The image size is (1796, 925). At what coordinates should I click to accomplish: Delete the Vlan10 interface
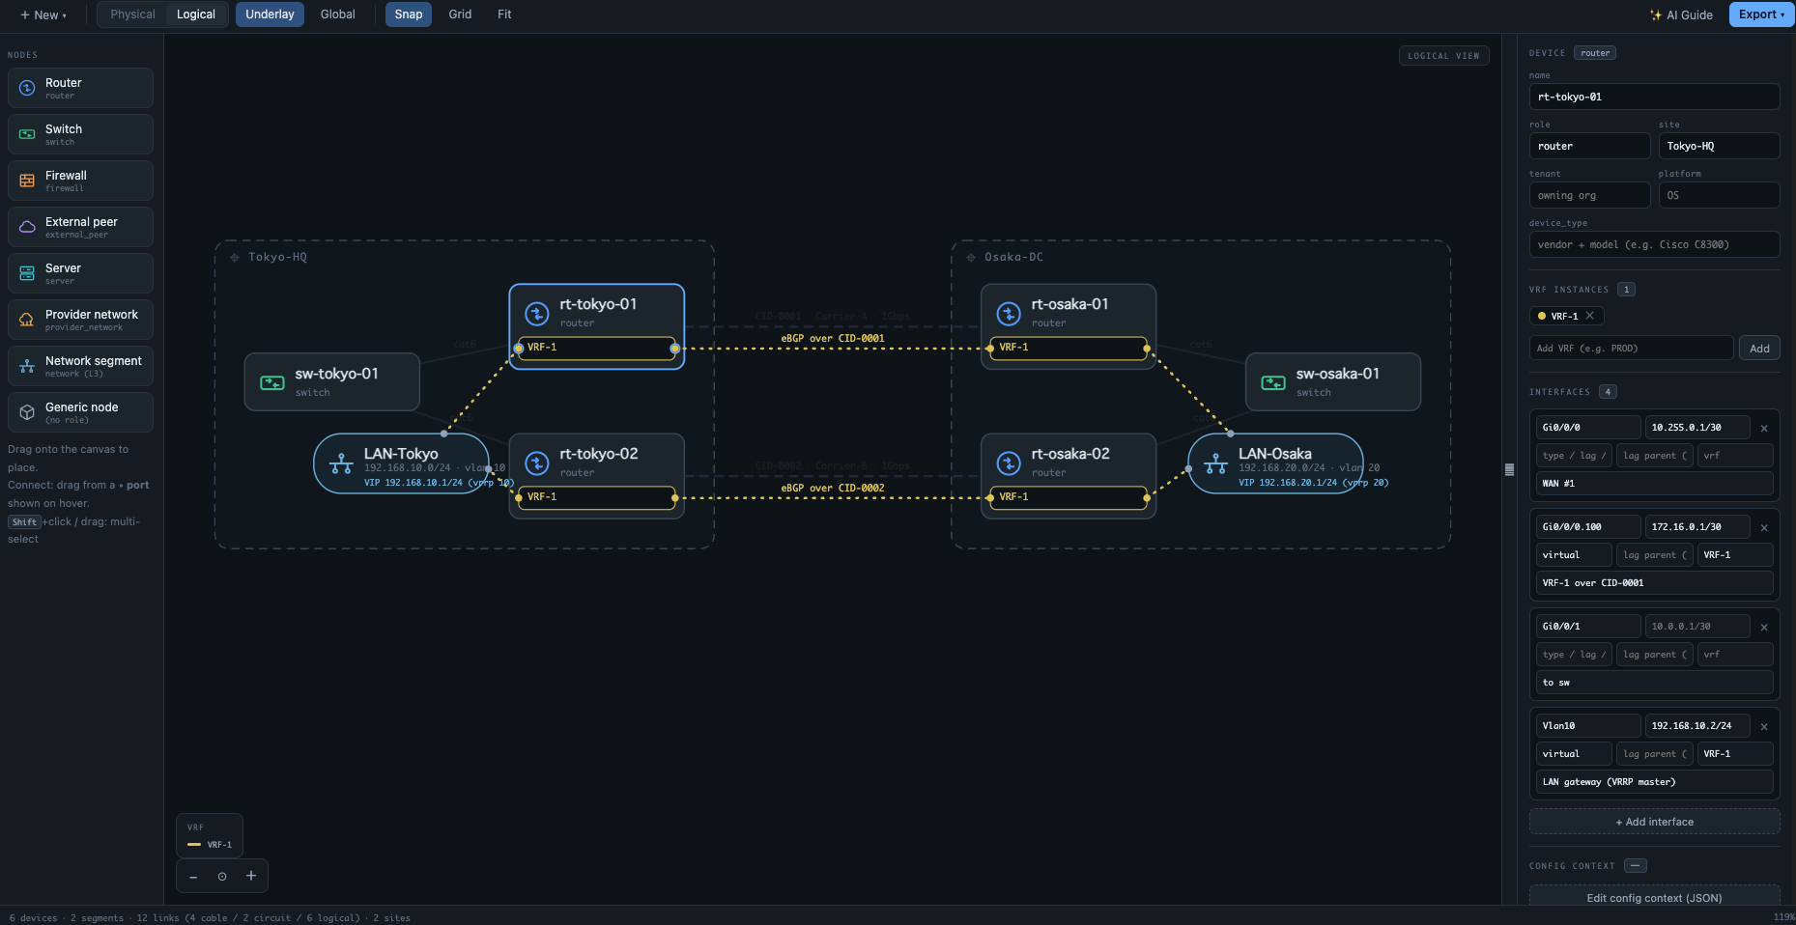point(1764,726)
